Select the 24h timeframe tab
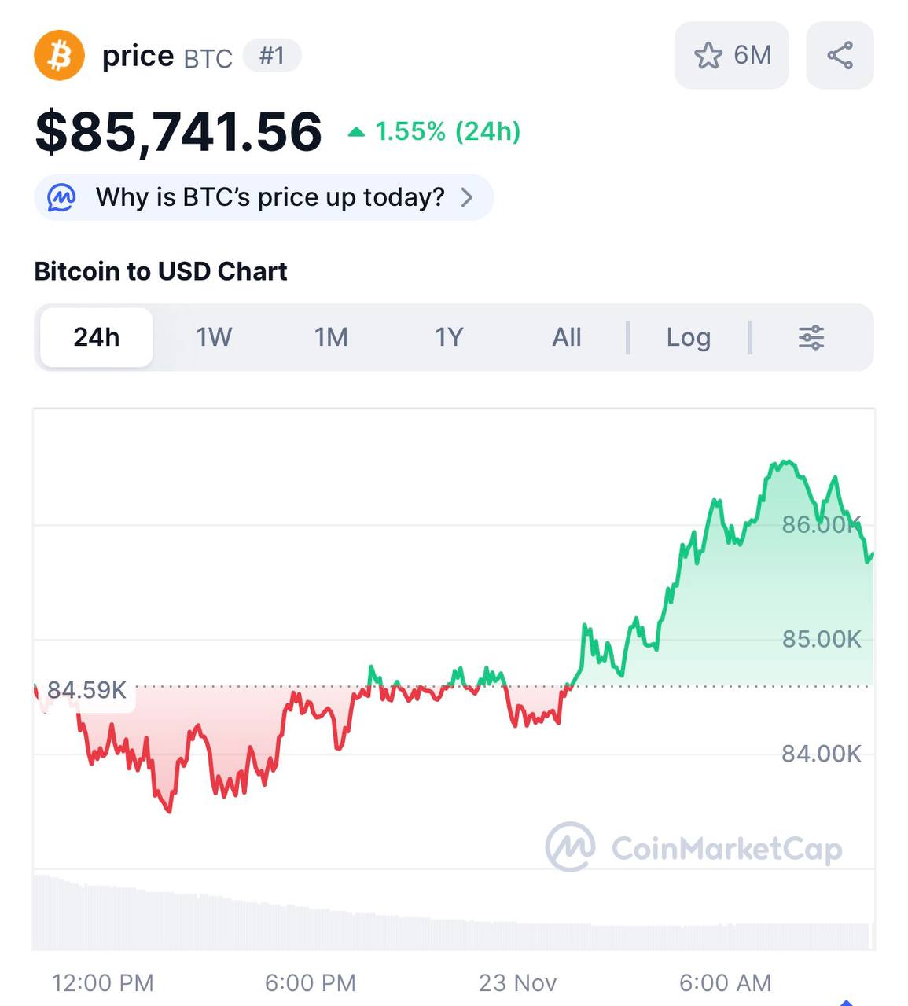908x1006 pixels. coord(97,337)
